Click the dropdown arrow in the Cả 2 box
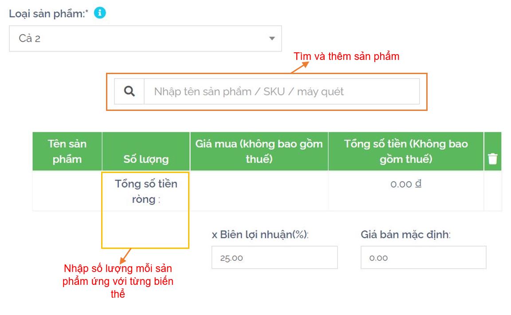The height and width of the screenshot is (315, 511). click(272, 39)
